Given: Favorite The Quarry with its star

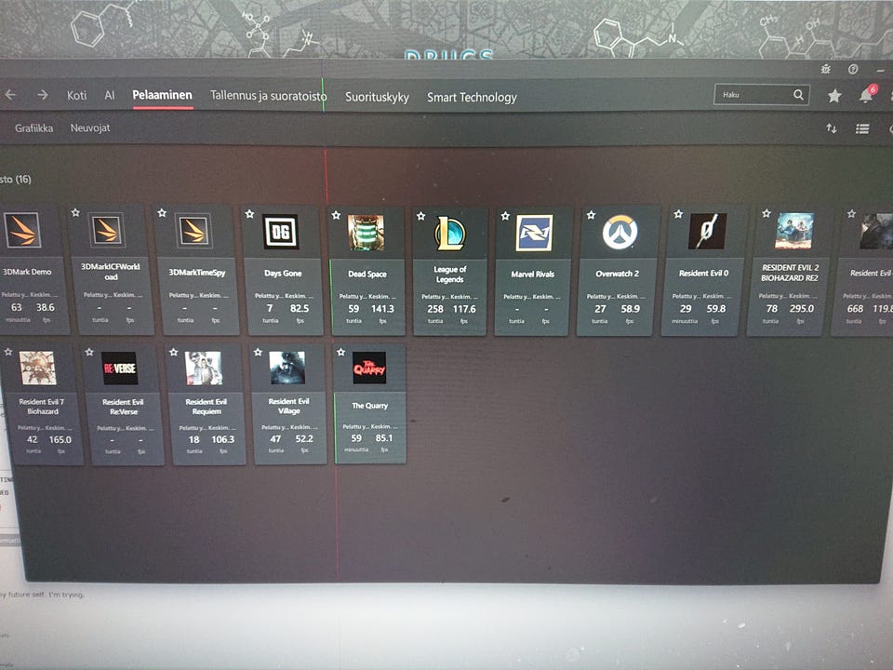Looking at the screenshot, I should coord(340,352).
